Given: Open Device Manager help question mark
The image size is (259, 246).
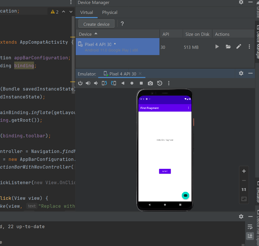Looking at the screenshot, I should point(122,24).
